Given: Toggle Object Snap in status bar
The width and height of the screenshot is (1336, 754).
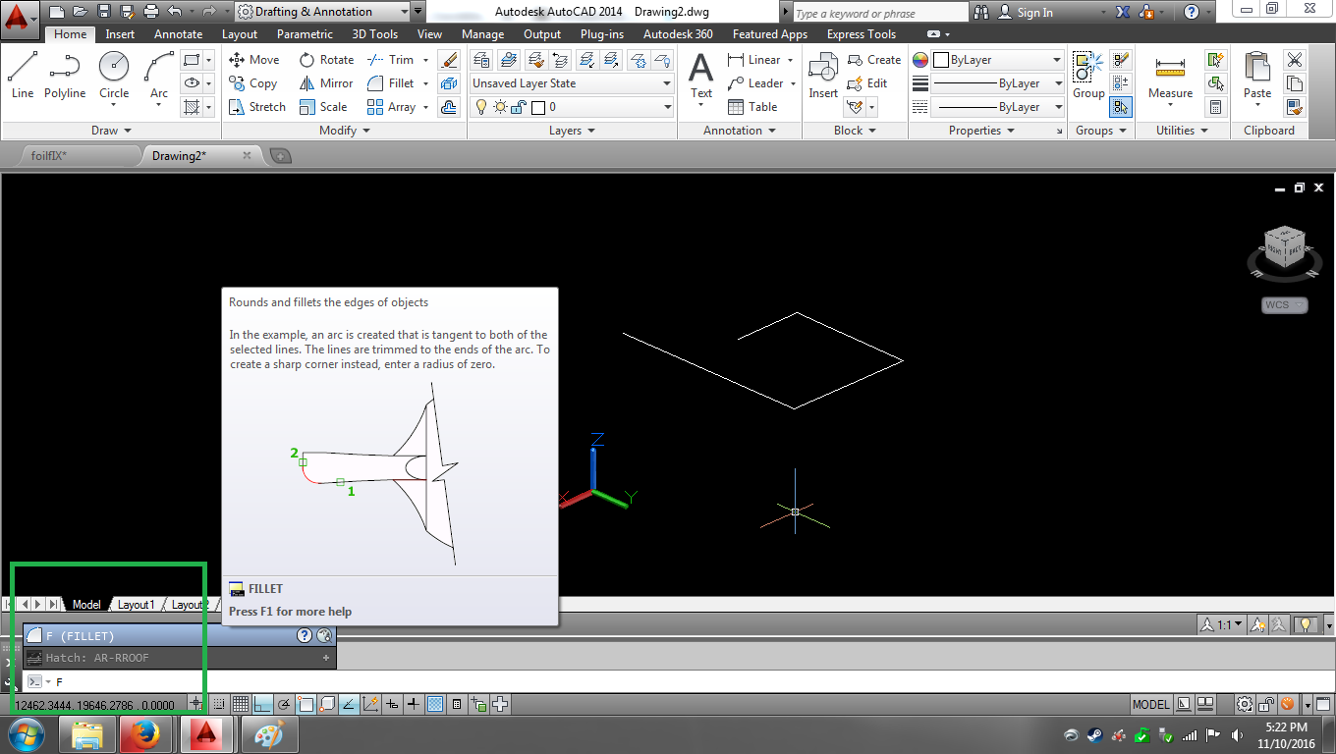Looking at the screenshot, I should [x=306, y=704].
